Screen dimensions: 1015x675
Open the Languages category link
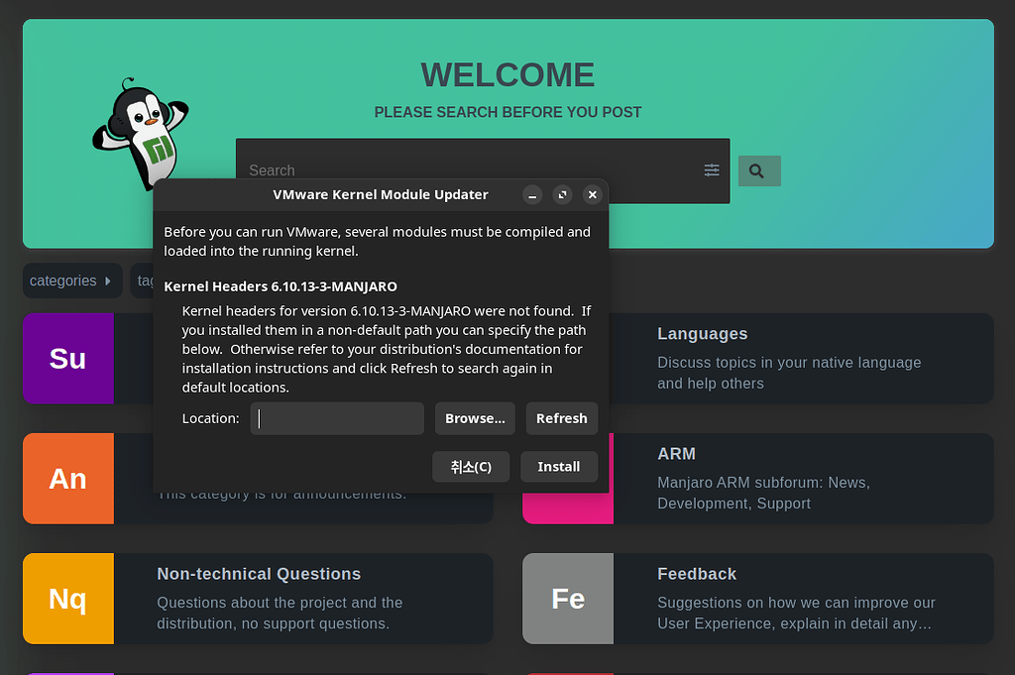[702, 334]
